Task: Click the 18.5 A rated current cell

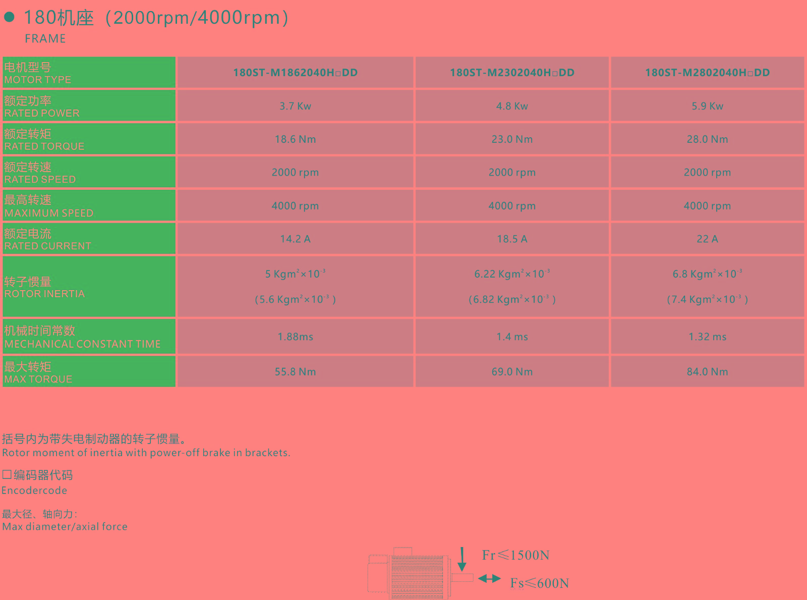Action: point(512,239)
